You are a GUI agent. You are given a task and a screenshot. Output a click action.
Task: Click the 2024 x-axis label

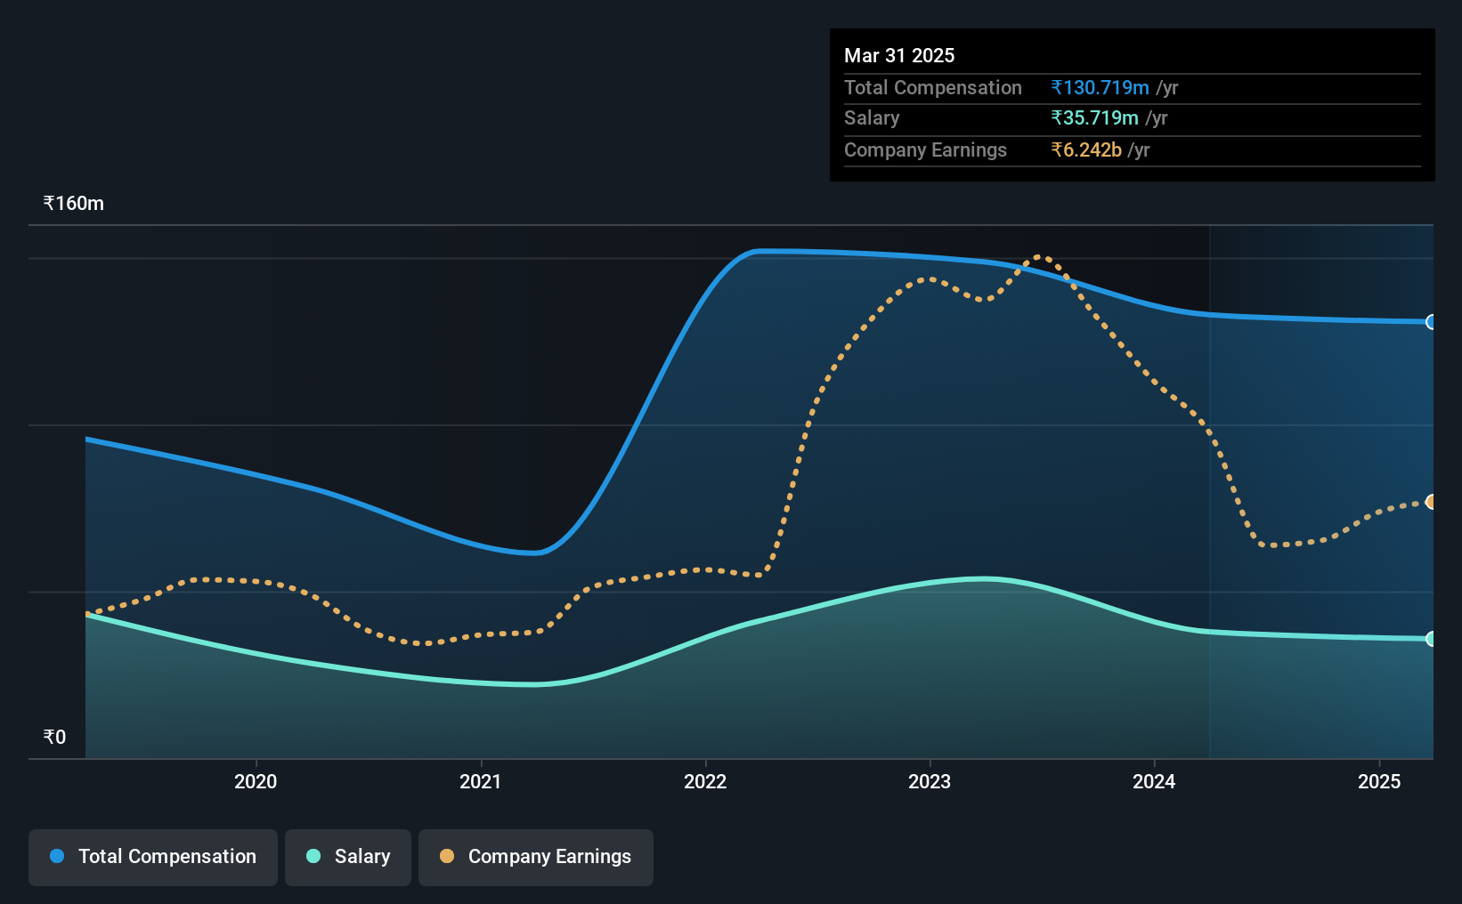pyautogui.click(x=1154, y=781)
